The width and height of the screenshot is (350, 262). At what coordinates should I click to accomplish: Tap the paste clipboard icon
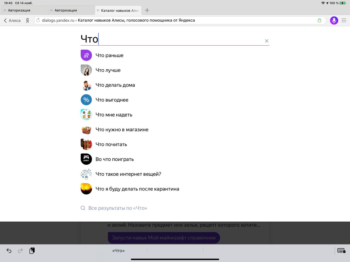(x=32, y=251)
